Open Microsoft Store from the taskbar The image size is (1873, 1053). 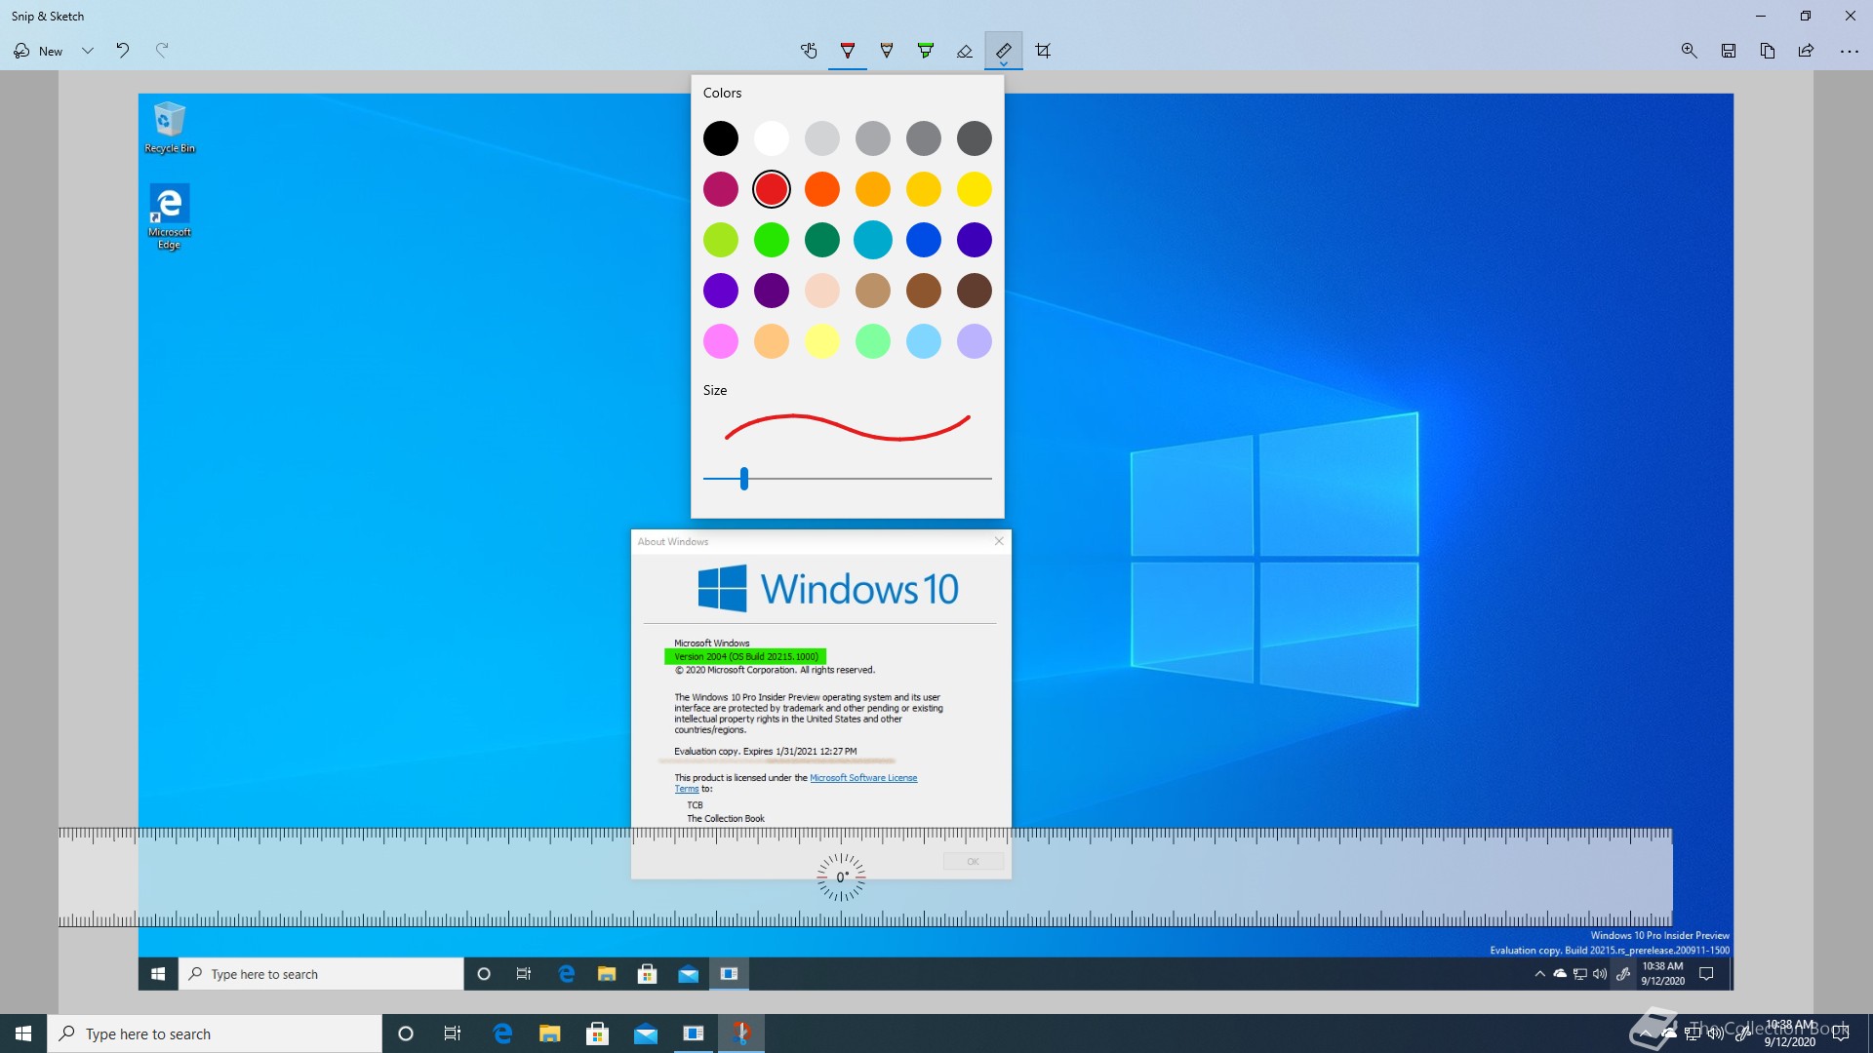click(598, 1033)
